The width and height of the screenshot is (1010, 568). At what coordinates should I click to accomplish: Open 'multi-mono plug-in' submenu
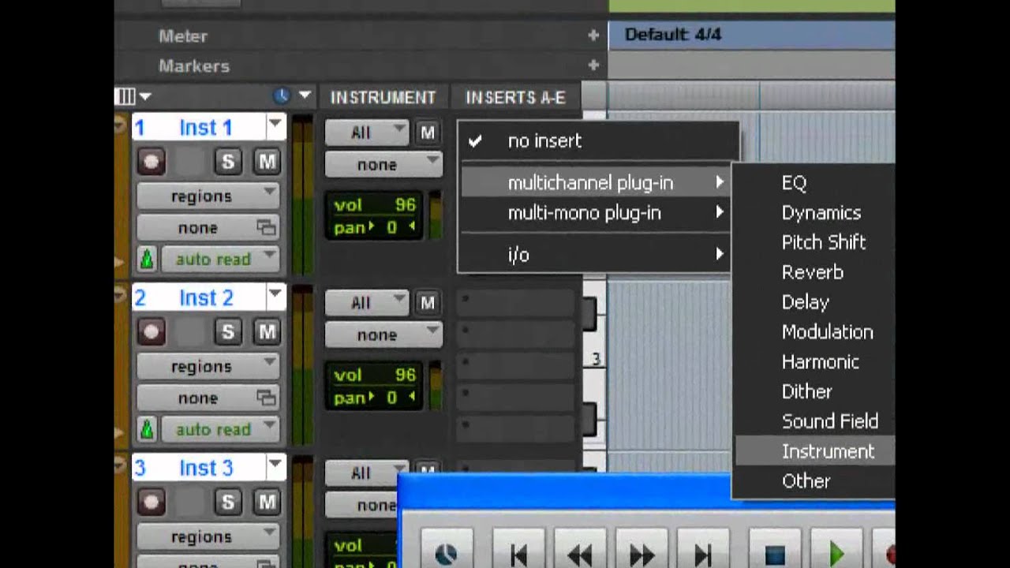596,213
